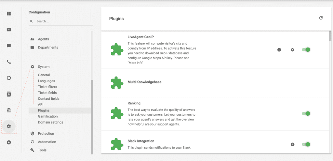Toggle the Slack Integration plugin off
The height and width of the screenshot is (161, 333).
(x=306, y=144)
